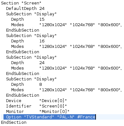The height and width of the screenshot is (126, 124).
Task: Click the third SubSection "Display" line
Action: coord(31,57)
